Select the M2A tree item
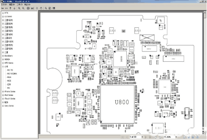This screenshot has width=207, height=140. (9, 77)
